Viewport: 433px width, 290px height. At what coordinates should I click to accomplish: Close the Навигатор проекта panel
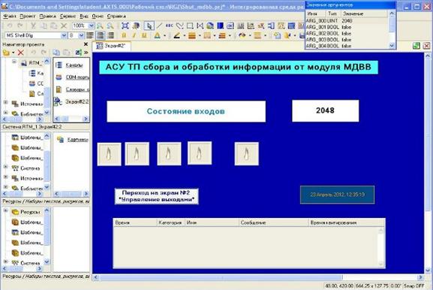click(x=86, y=44)
